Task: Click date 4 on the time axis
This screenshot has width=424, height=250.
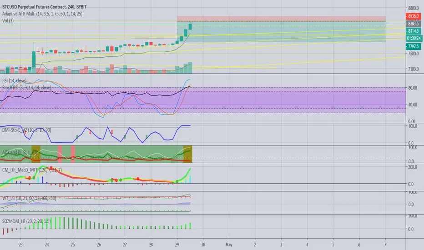Action: (307, 245)
